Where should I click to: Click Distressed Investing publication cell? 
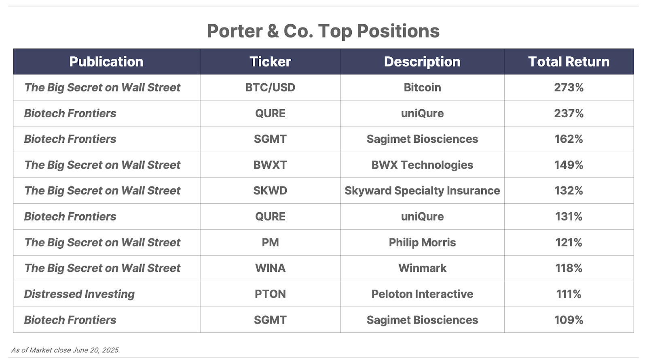pos(106,294)
